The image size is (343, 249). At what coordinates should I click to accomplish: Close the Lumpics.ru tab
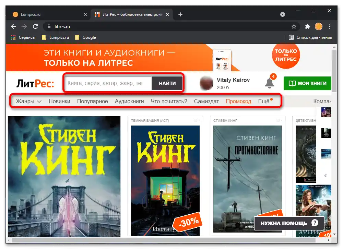point(85,14)
